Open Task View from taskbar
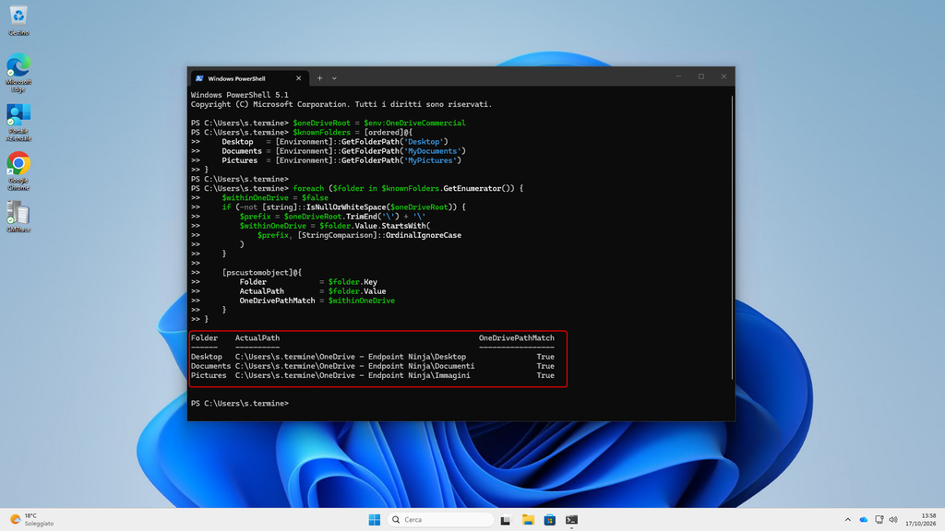This screenshot has height=531, width=945. pyautogui.click(x=506, y=520)
